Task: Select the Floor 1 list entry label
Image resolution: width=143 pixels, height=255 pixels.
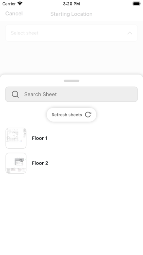Action: 40,138
